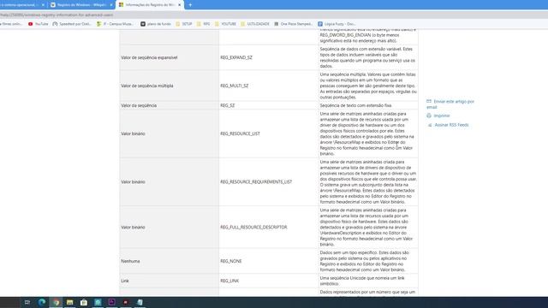Click the Google Chrome taskbar icon
The image size is (548, 308).
click(56, 302)
